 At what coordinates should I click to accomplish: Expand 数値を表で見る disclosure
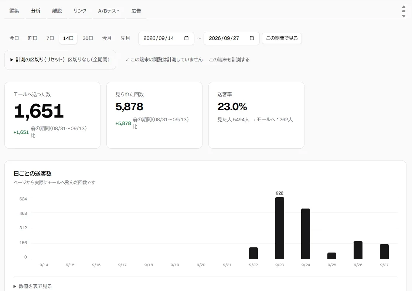point(33,286)
